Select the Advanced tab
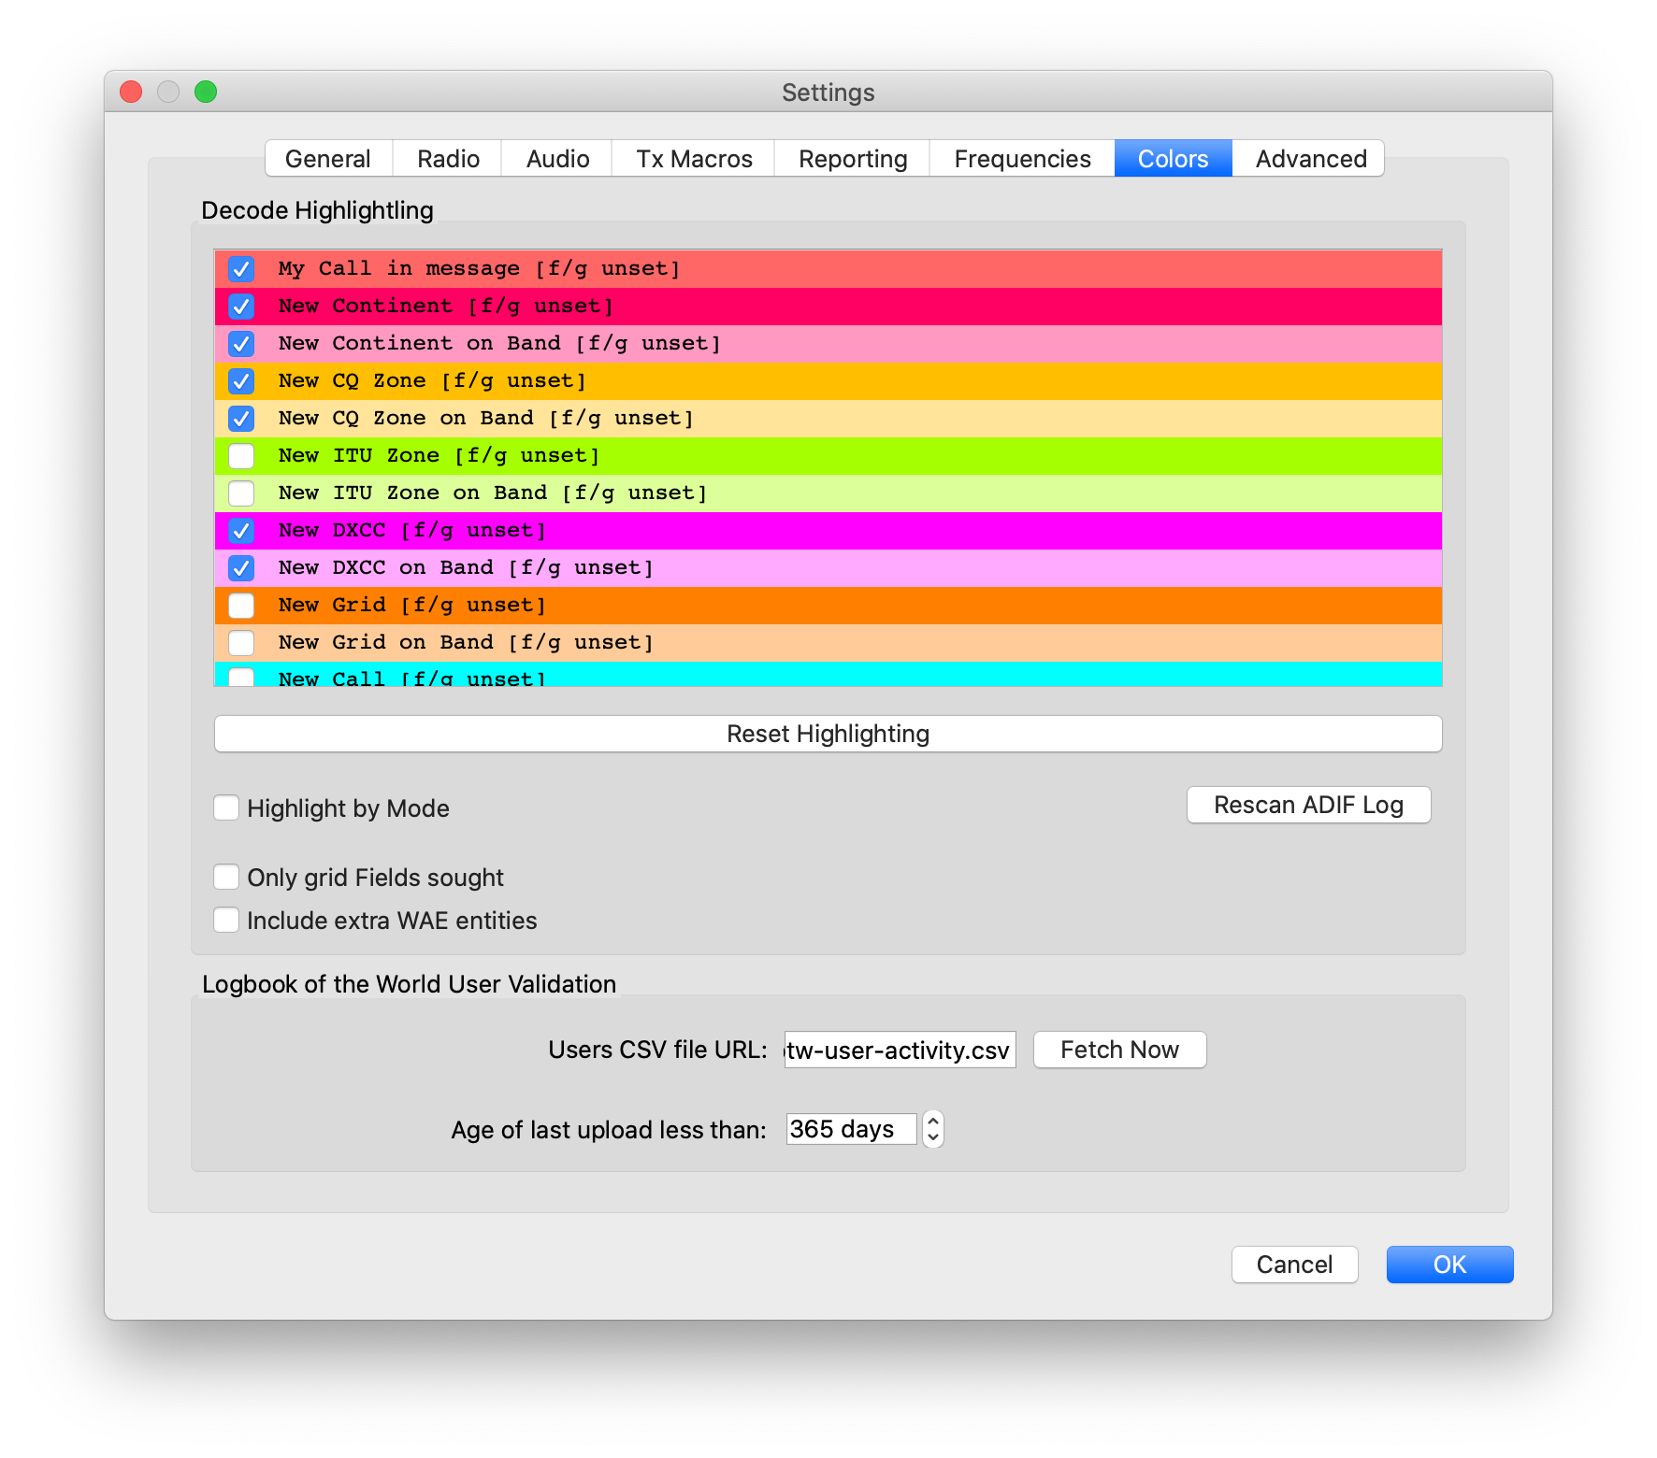This screenshot has width=1657, height=1458. point(1310,159)
